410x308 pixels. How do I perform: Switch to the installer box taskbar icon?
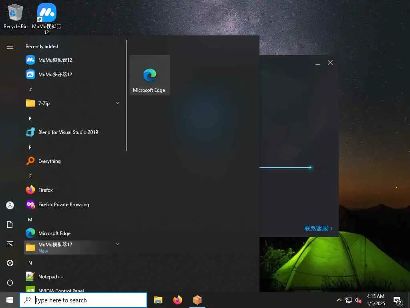197,300
